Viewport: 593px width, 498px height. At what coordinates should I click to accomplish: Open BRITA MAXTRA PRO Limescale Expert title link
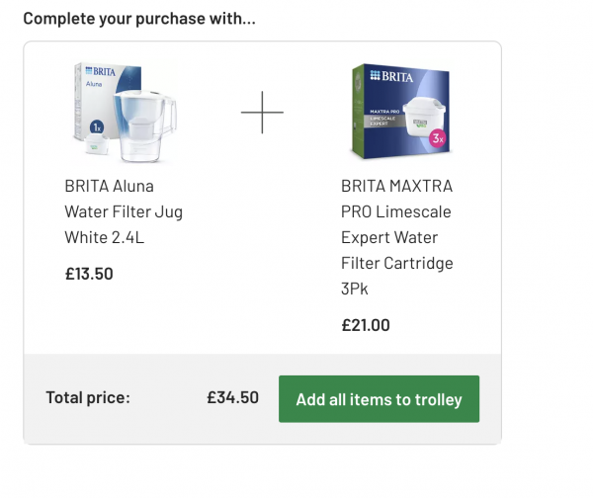396,237
